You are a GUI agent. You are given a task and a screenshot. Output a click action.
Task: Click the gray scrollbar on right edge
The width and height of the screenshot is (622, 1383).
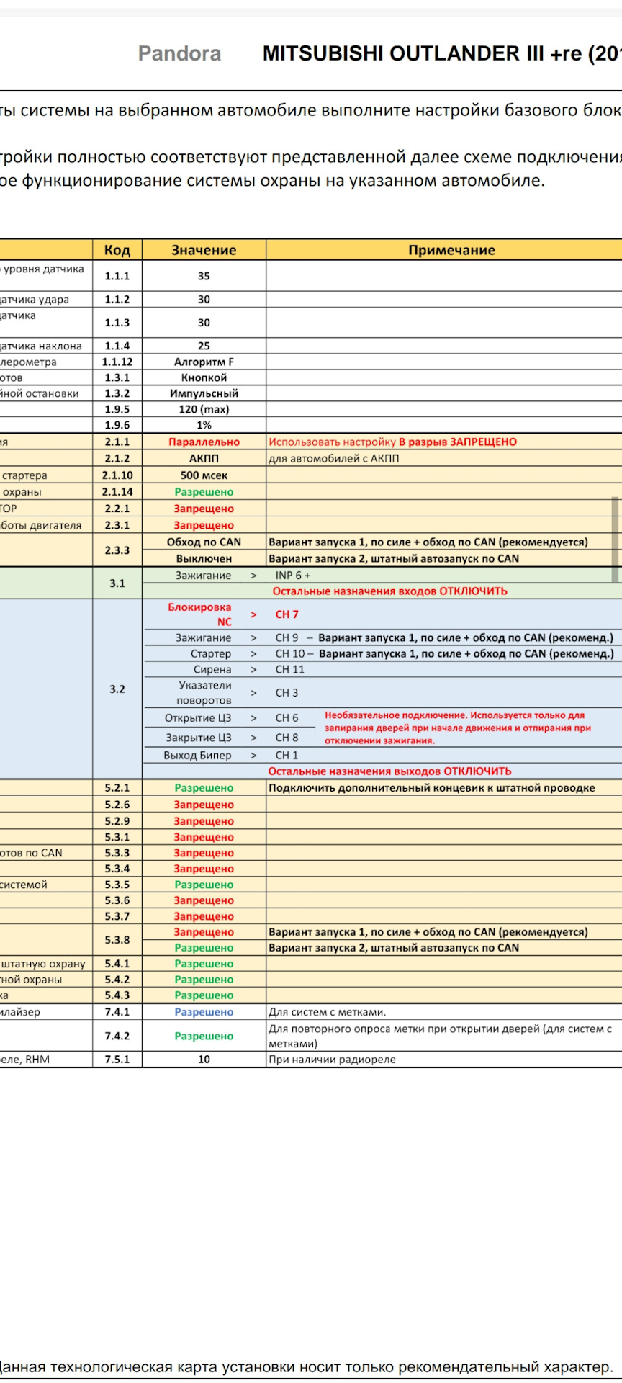click(x=615, y=539)
